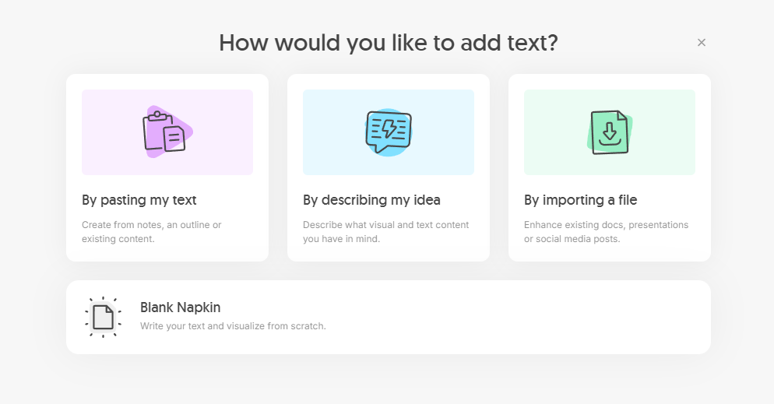
Task: Click bottom edge of import file card
Action: pyautogui.click(x=610, y=258)
